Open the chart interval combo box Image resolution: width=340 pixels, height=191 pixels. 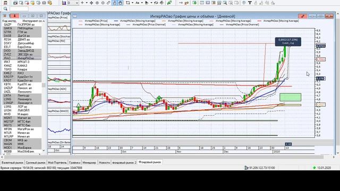coord(73,3)
